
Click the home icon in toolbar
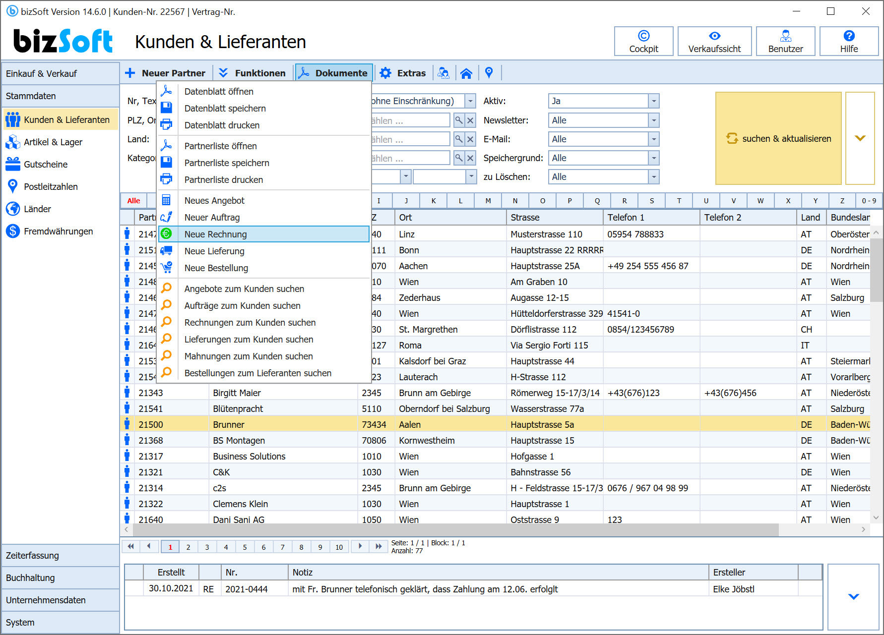pos(466,73)
